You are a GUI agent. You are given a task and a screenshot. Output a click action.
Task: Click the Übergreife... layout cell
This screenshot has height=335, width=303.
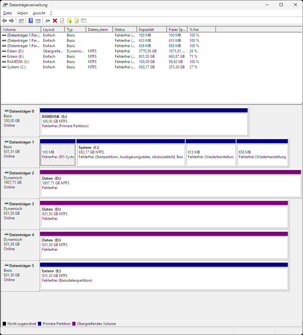[53, 51]
